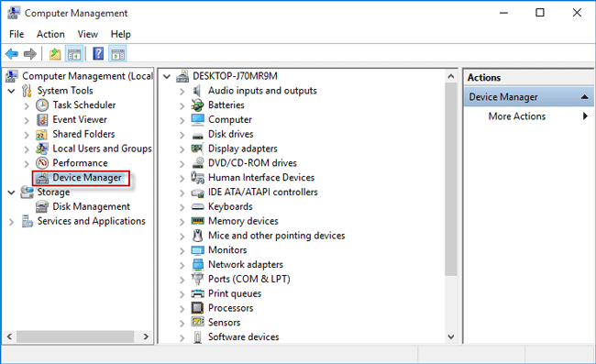Click the Print queues printer icon
The image size is (596, 364).
(198, 293)
